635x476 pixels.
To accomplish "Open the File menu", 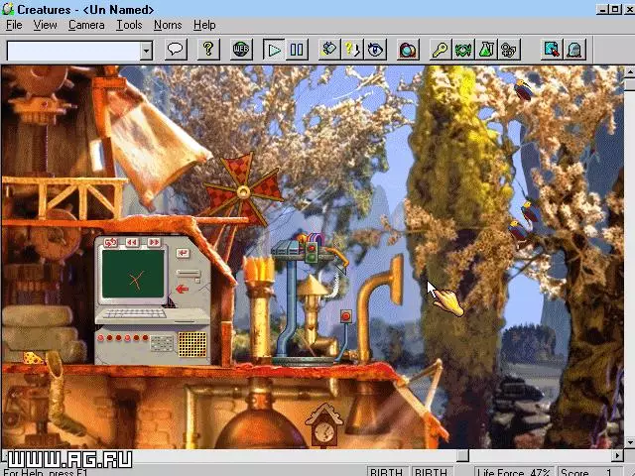I will tap(14, 25).
